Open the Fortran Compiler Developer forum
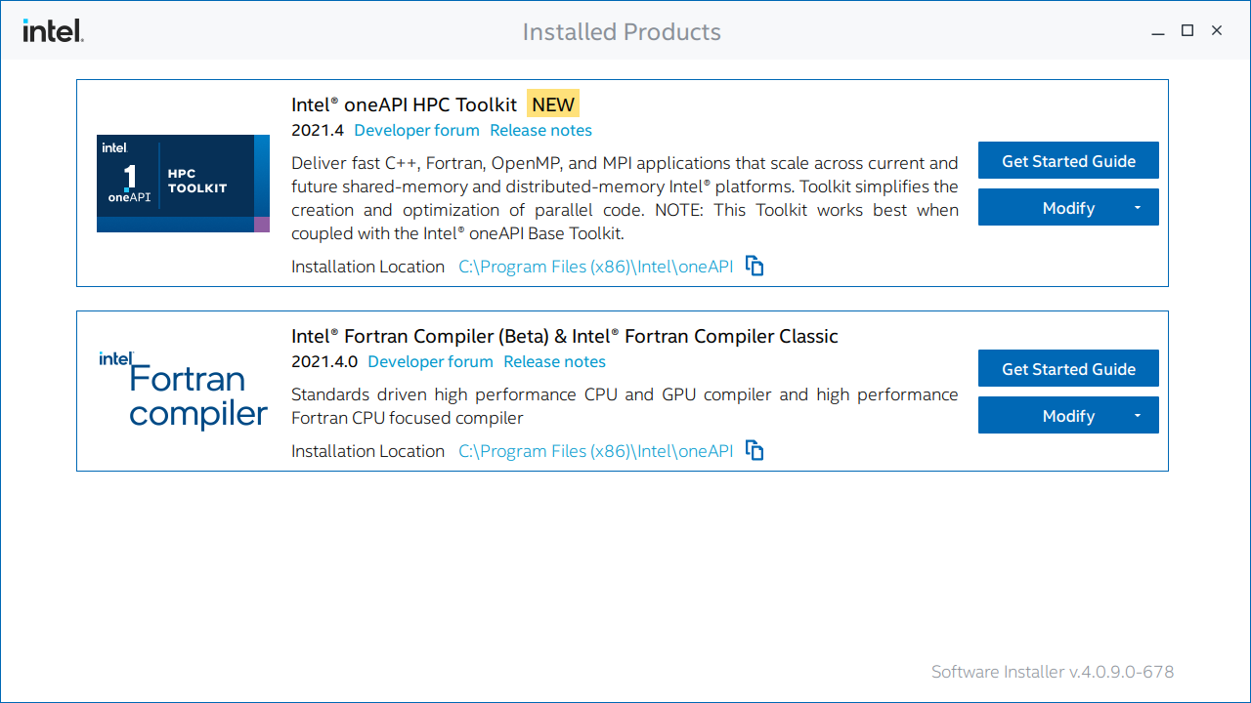Viewport: 1251px width, 703px height. point(430,361)
